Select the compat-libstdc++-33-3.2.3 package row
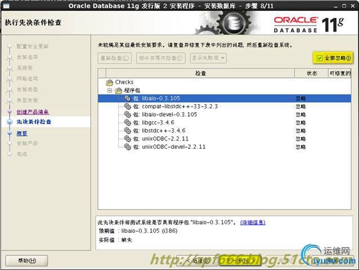The image size is (359, 270). [x=225, y=107]
